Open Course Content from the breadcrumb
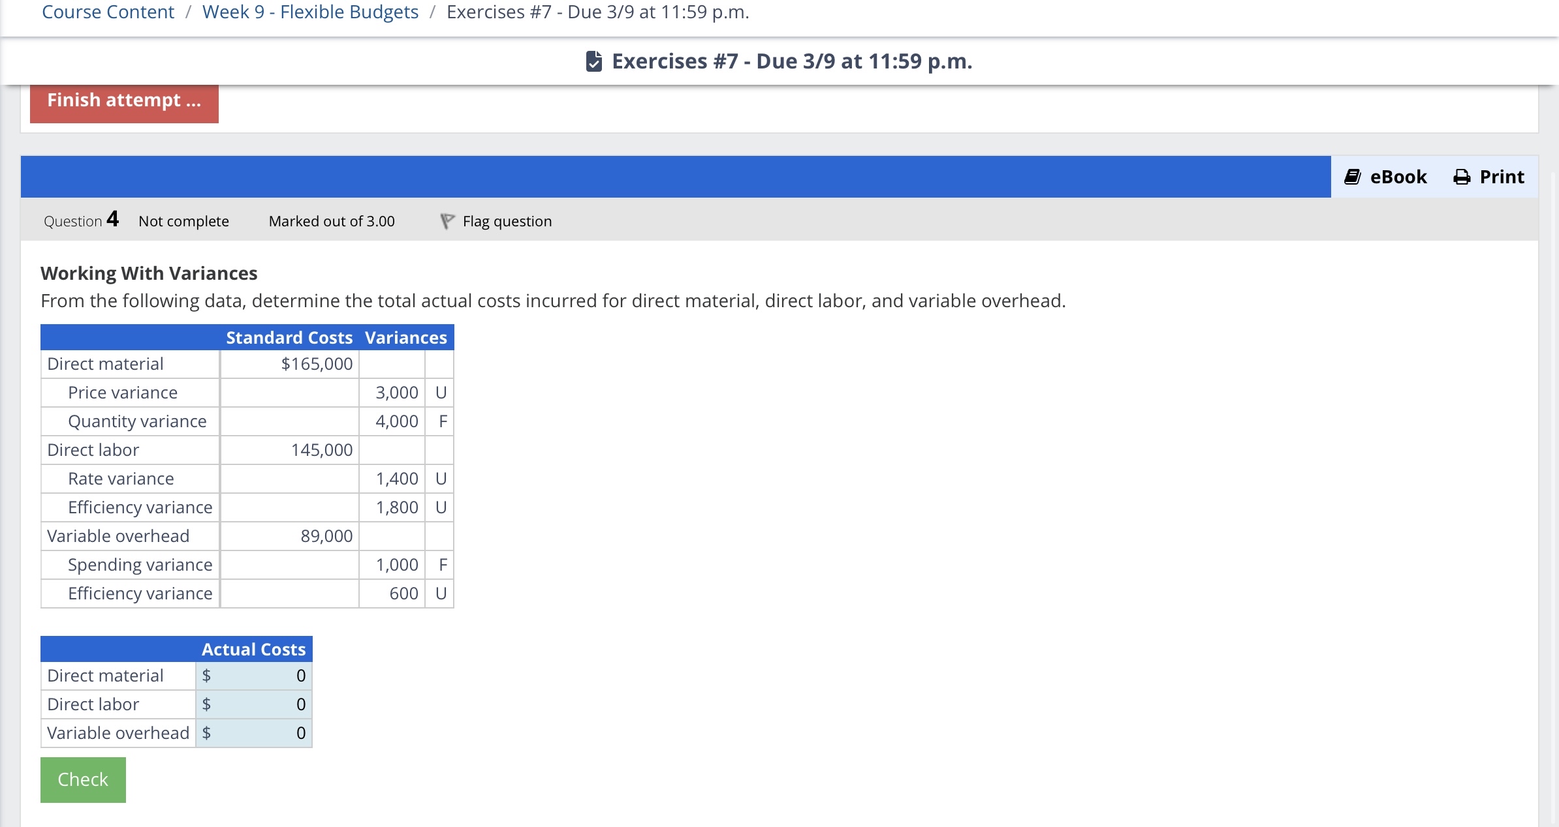The image size is (1559, 827). (107, 12)
